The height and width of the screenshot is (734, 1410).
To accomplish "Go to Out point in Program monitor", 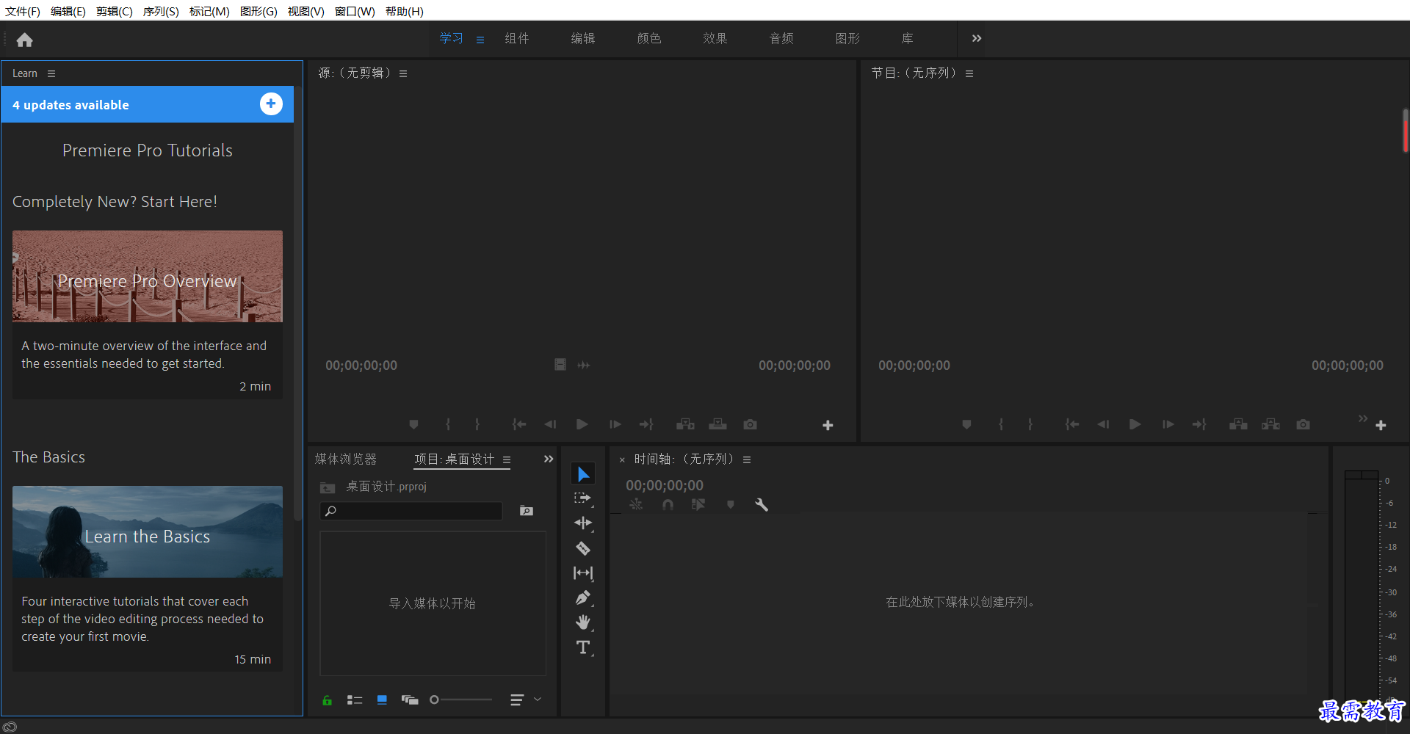I will click(1199, 424).
